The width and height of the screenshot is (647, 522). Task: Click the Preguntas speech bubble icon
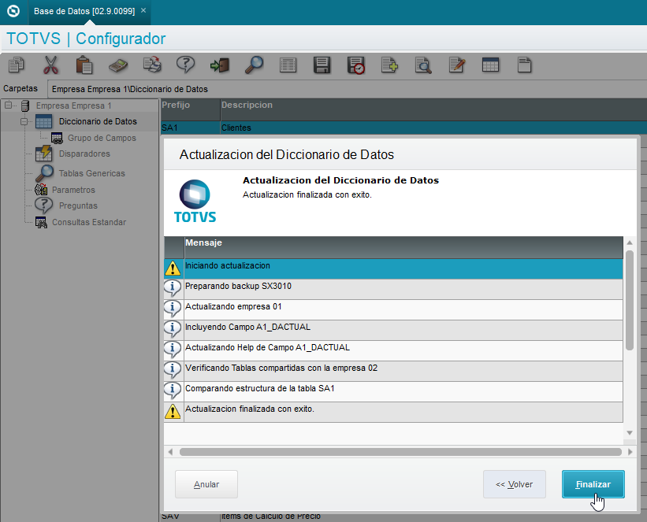[44, 205]
